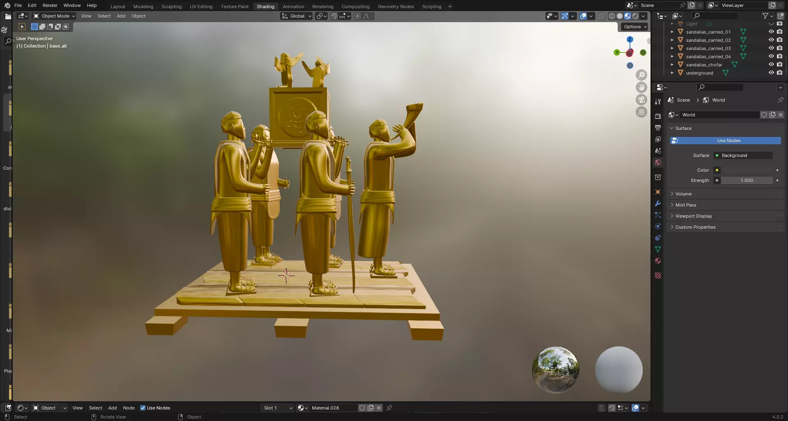Open the File menu

(x=18, y=5)
